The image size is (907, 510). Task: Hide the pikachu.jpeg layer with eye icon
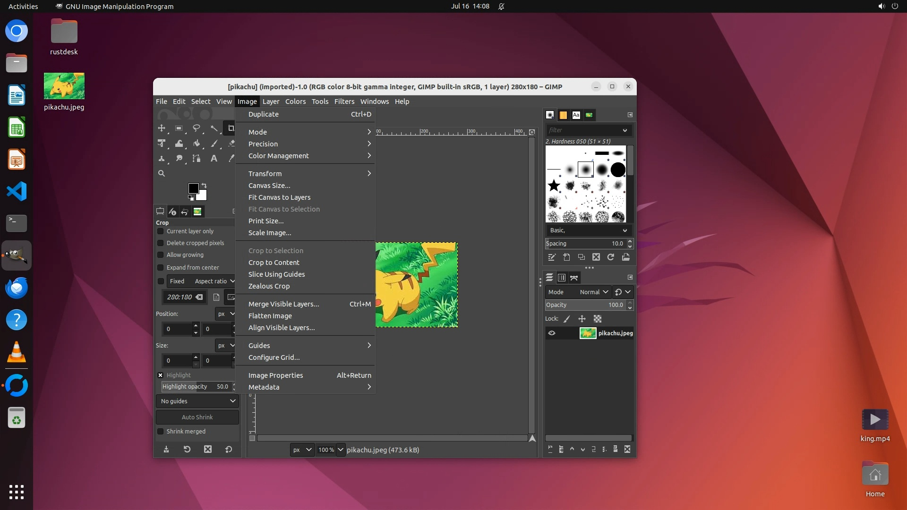[x=552, y=333]
